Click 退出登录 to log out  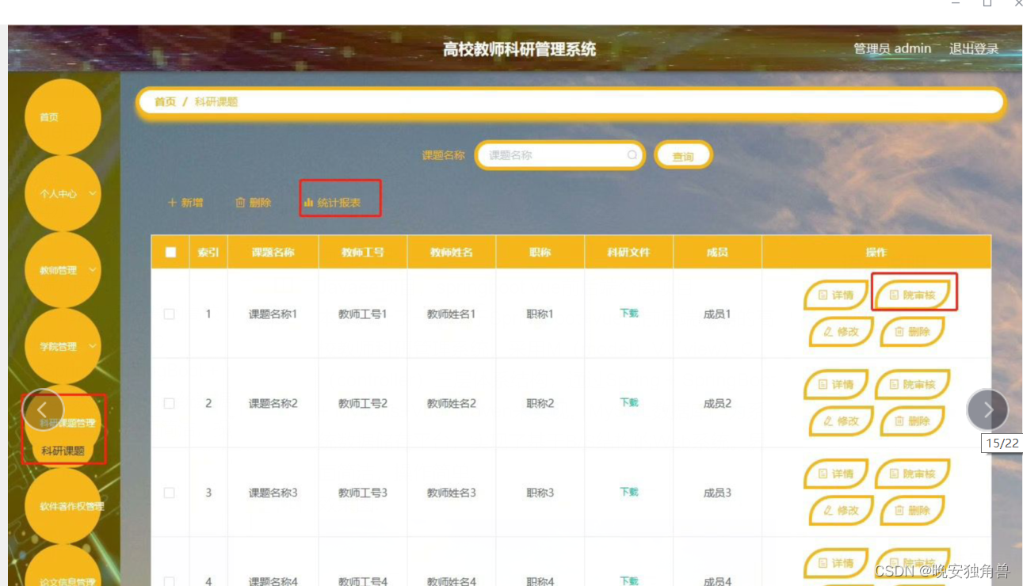click(974, 49)
